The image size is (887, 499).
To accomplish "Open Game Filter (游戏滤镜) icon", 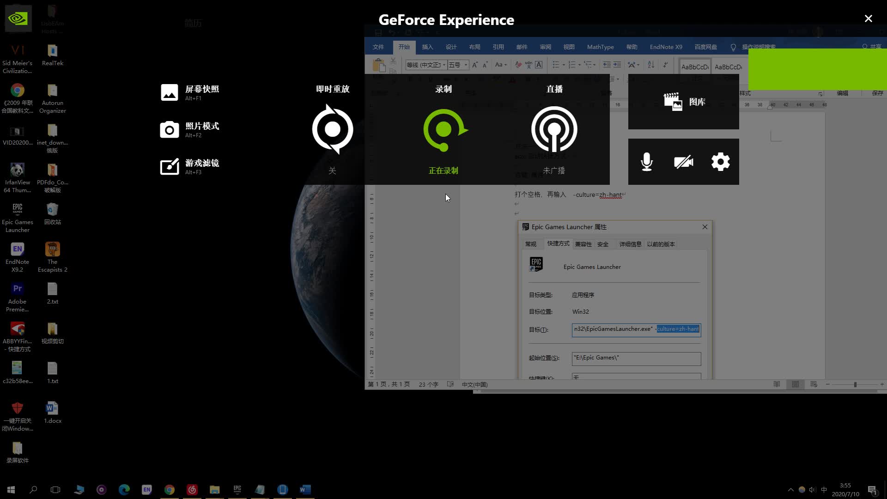I will [x=169, y=167].
